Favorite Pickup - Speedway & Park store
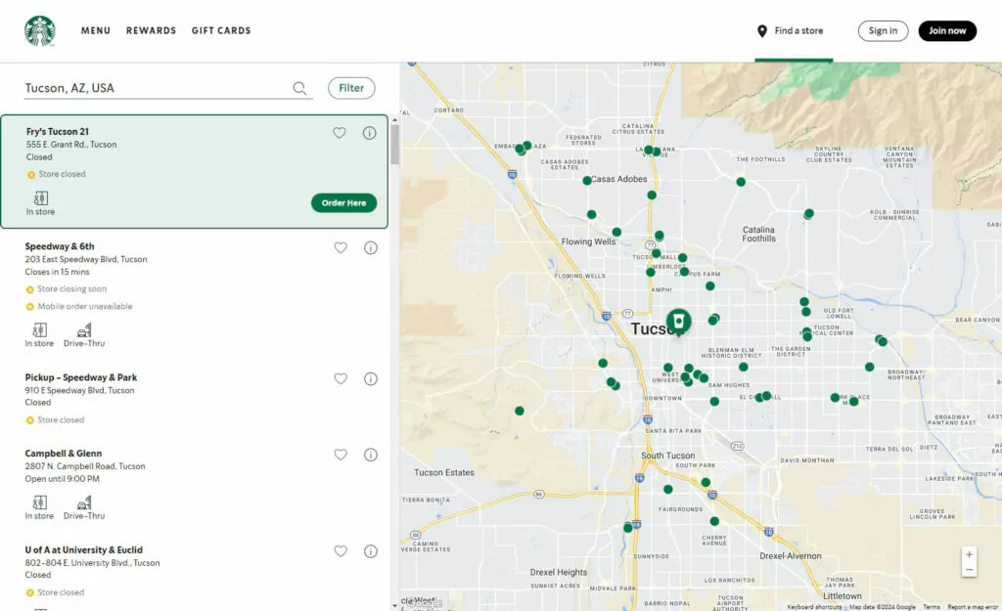 click(x=341, y=378)
